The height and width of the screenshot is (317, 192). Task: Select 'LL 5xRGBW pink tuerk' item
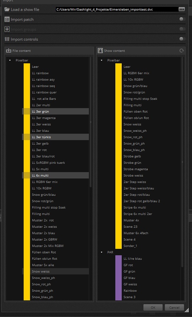tap(49, 163)
